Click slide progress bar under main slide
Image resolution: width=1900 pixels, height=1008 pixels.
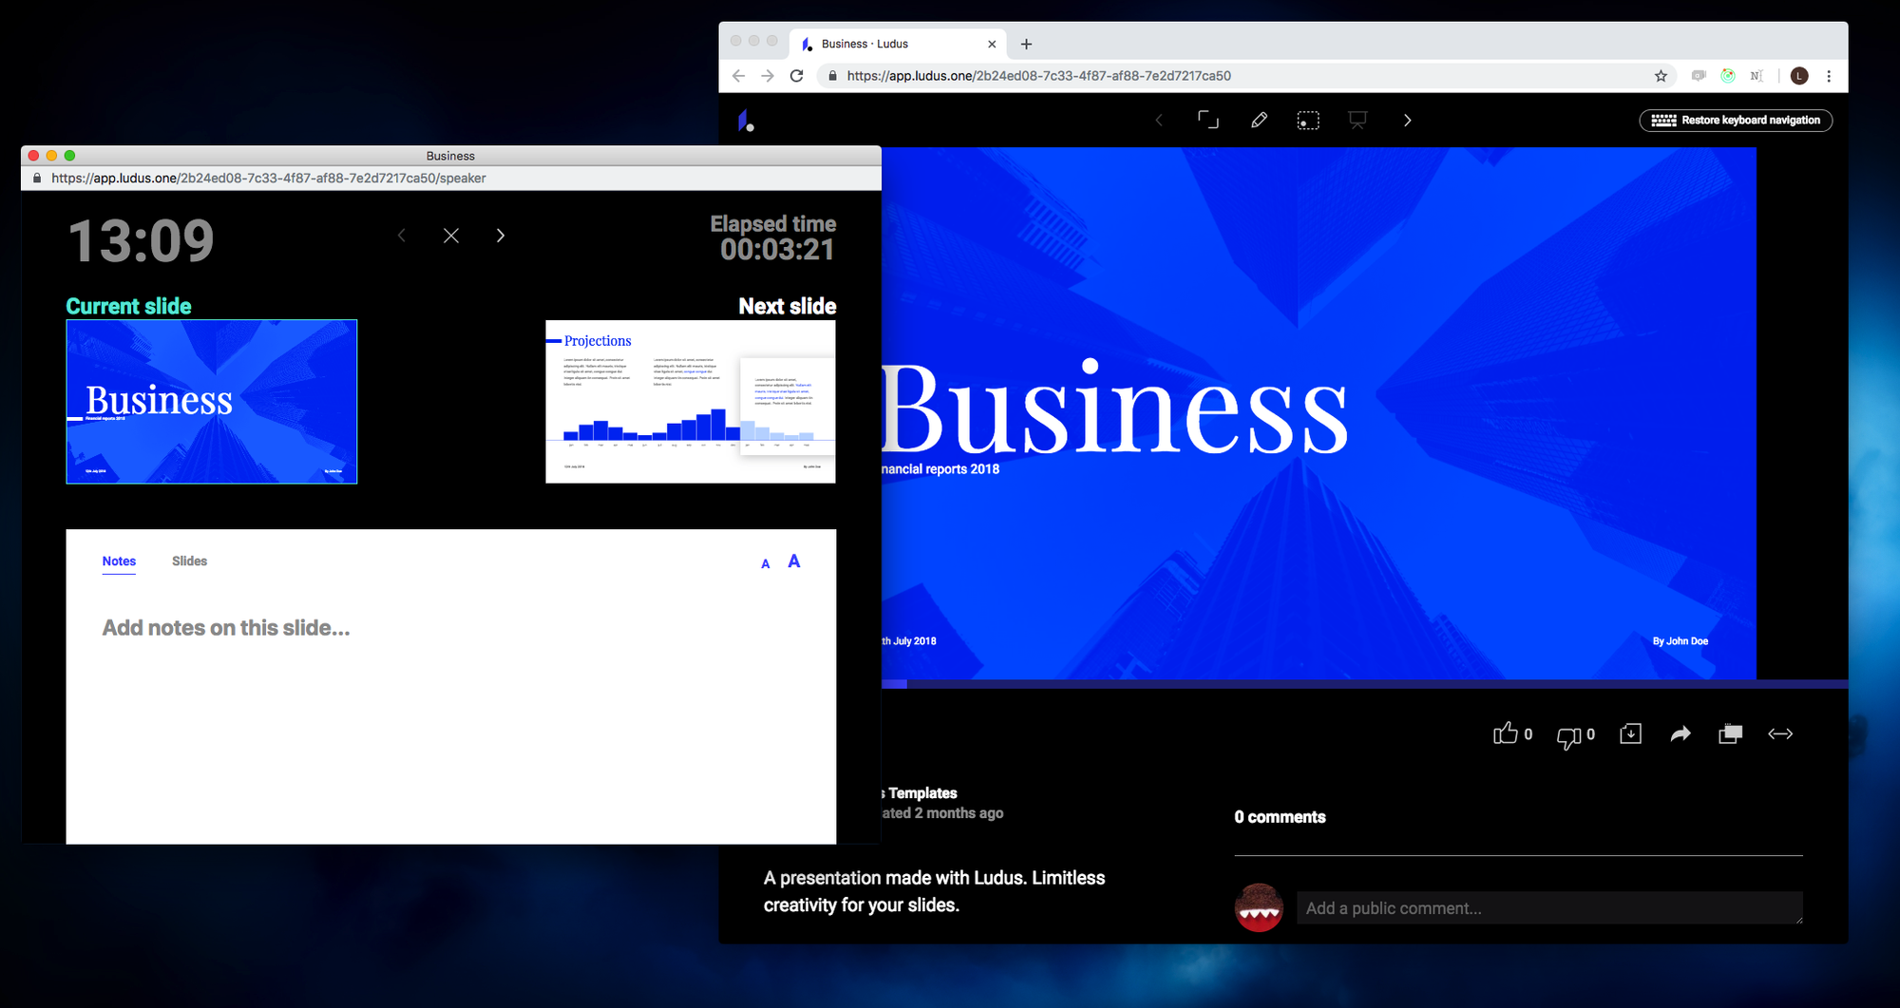click(x=1364, y=684)
